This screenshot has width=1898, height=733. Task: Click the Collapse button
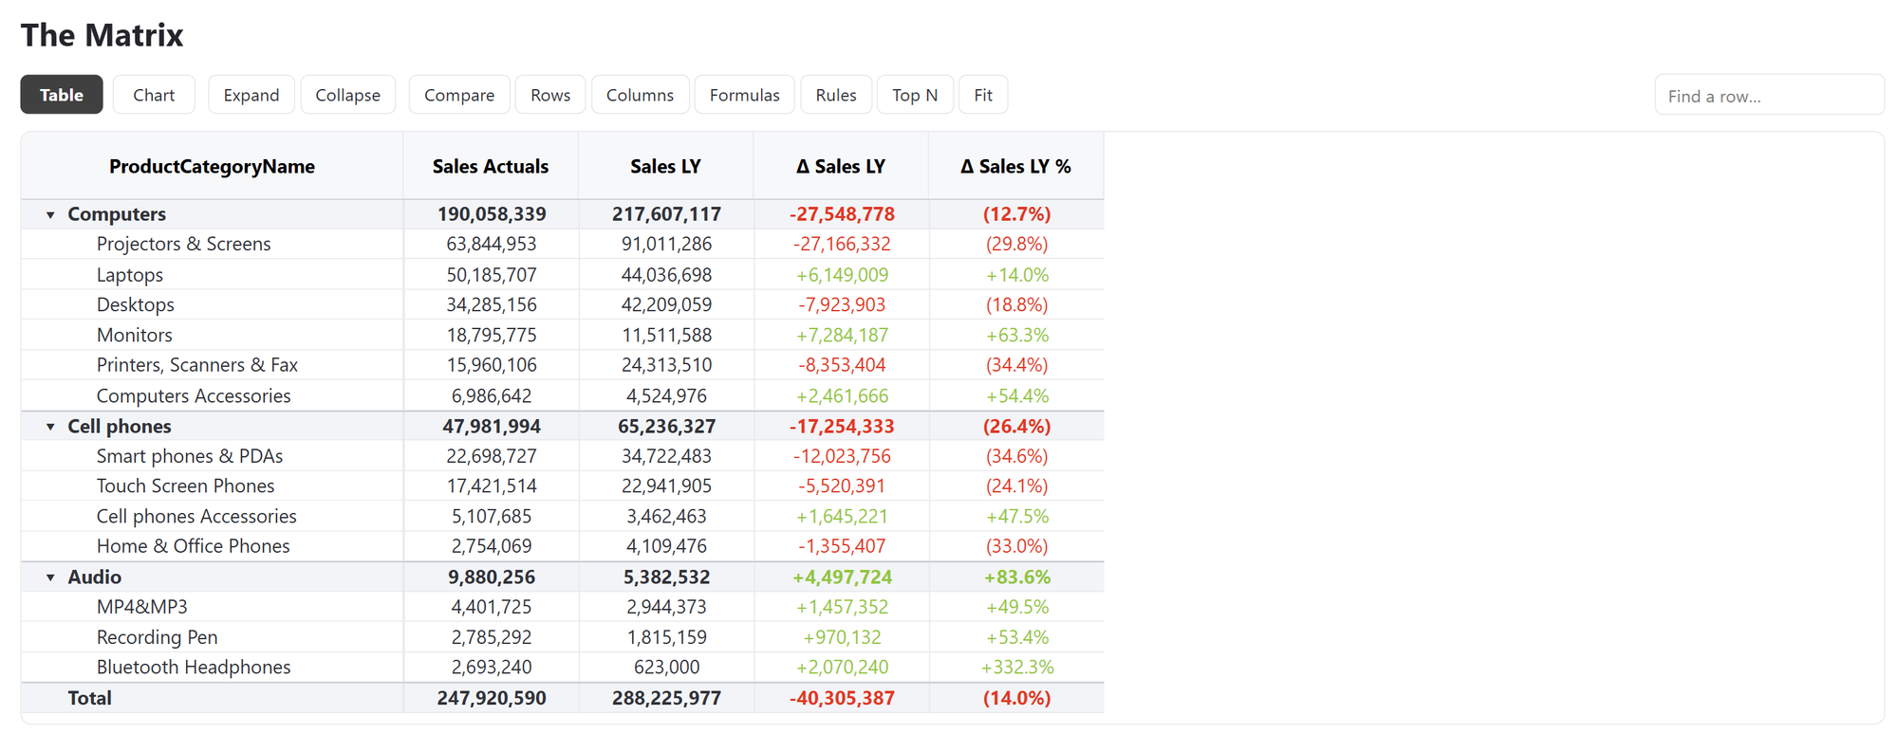(347, 95)
